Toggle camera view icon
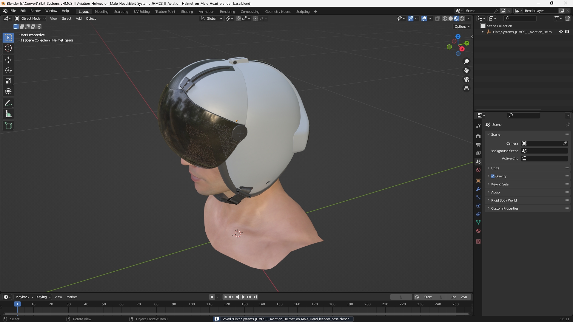Viewport: 573px width, 322px height. click(x=466, y=79)
